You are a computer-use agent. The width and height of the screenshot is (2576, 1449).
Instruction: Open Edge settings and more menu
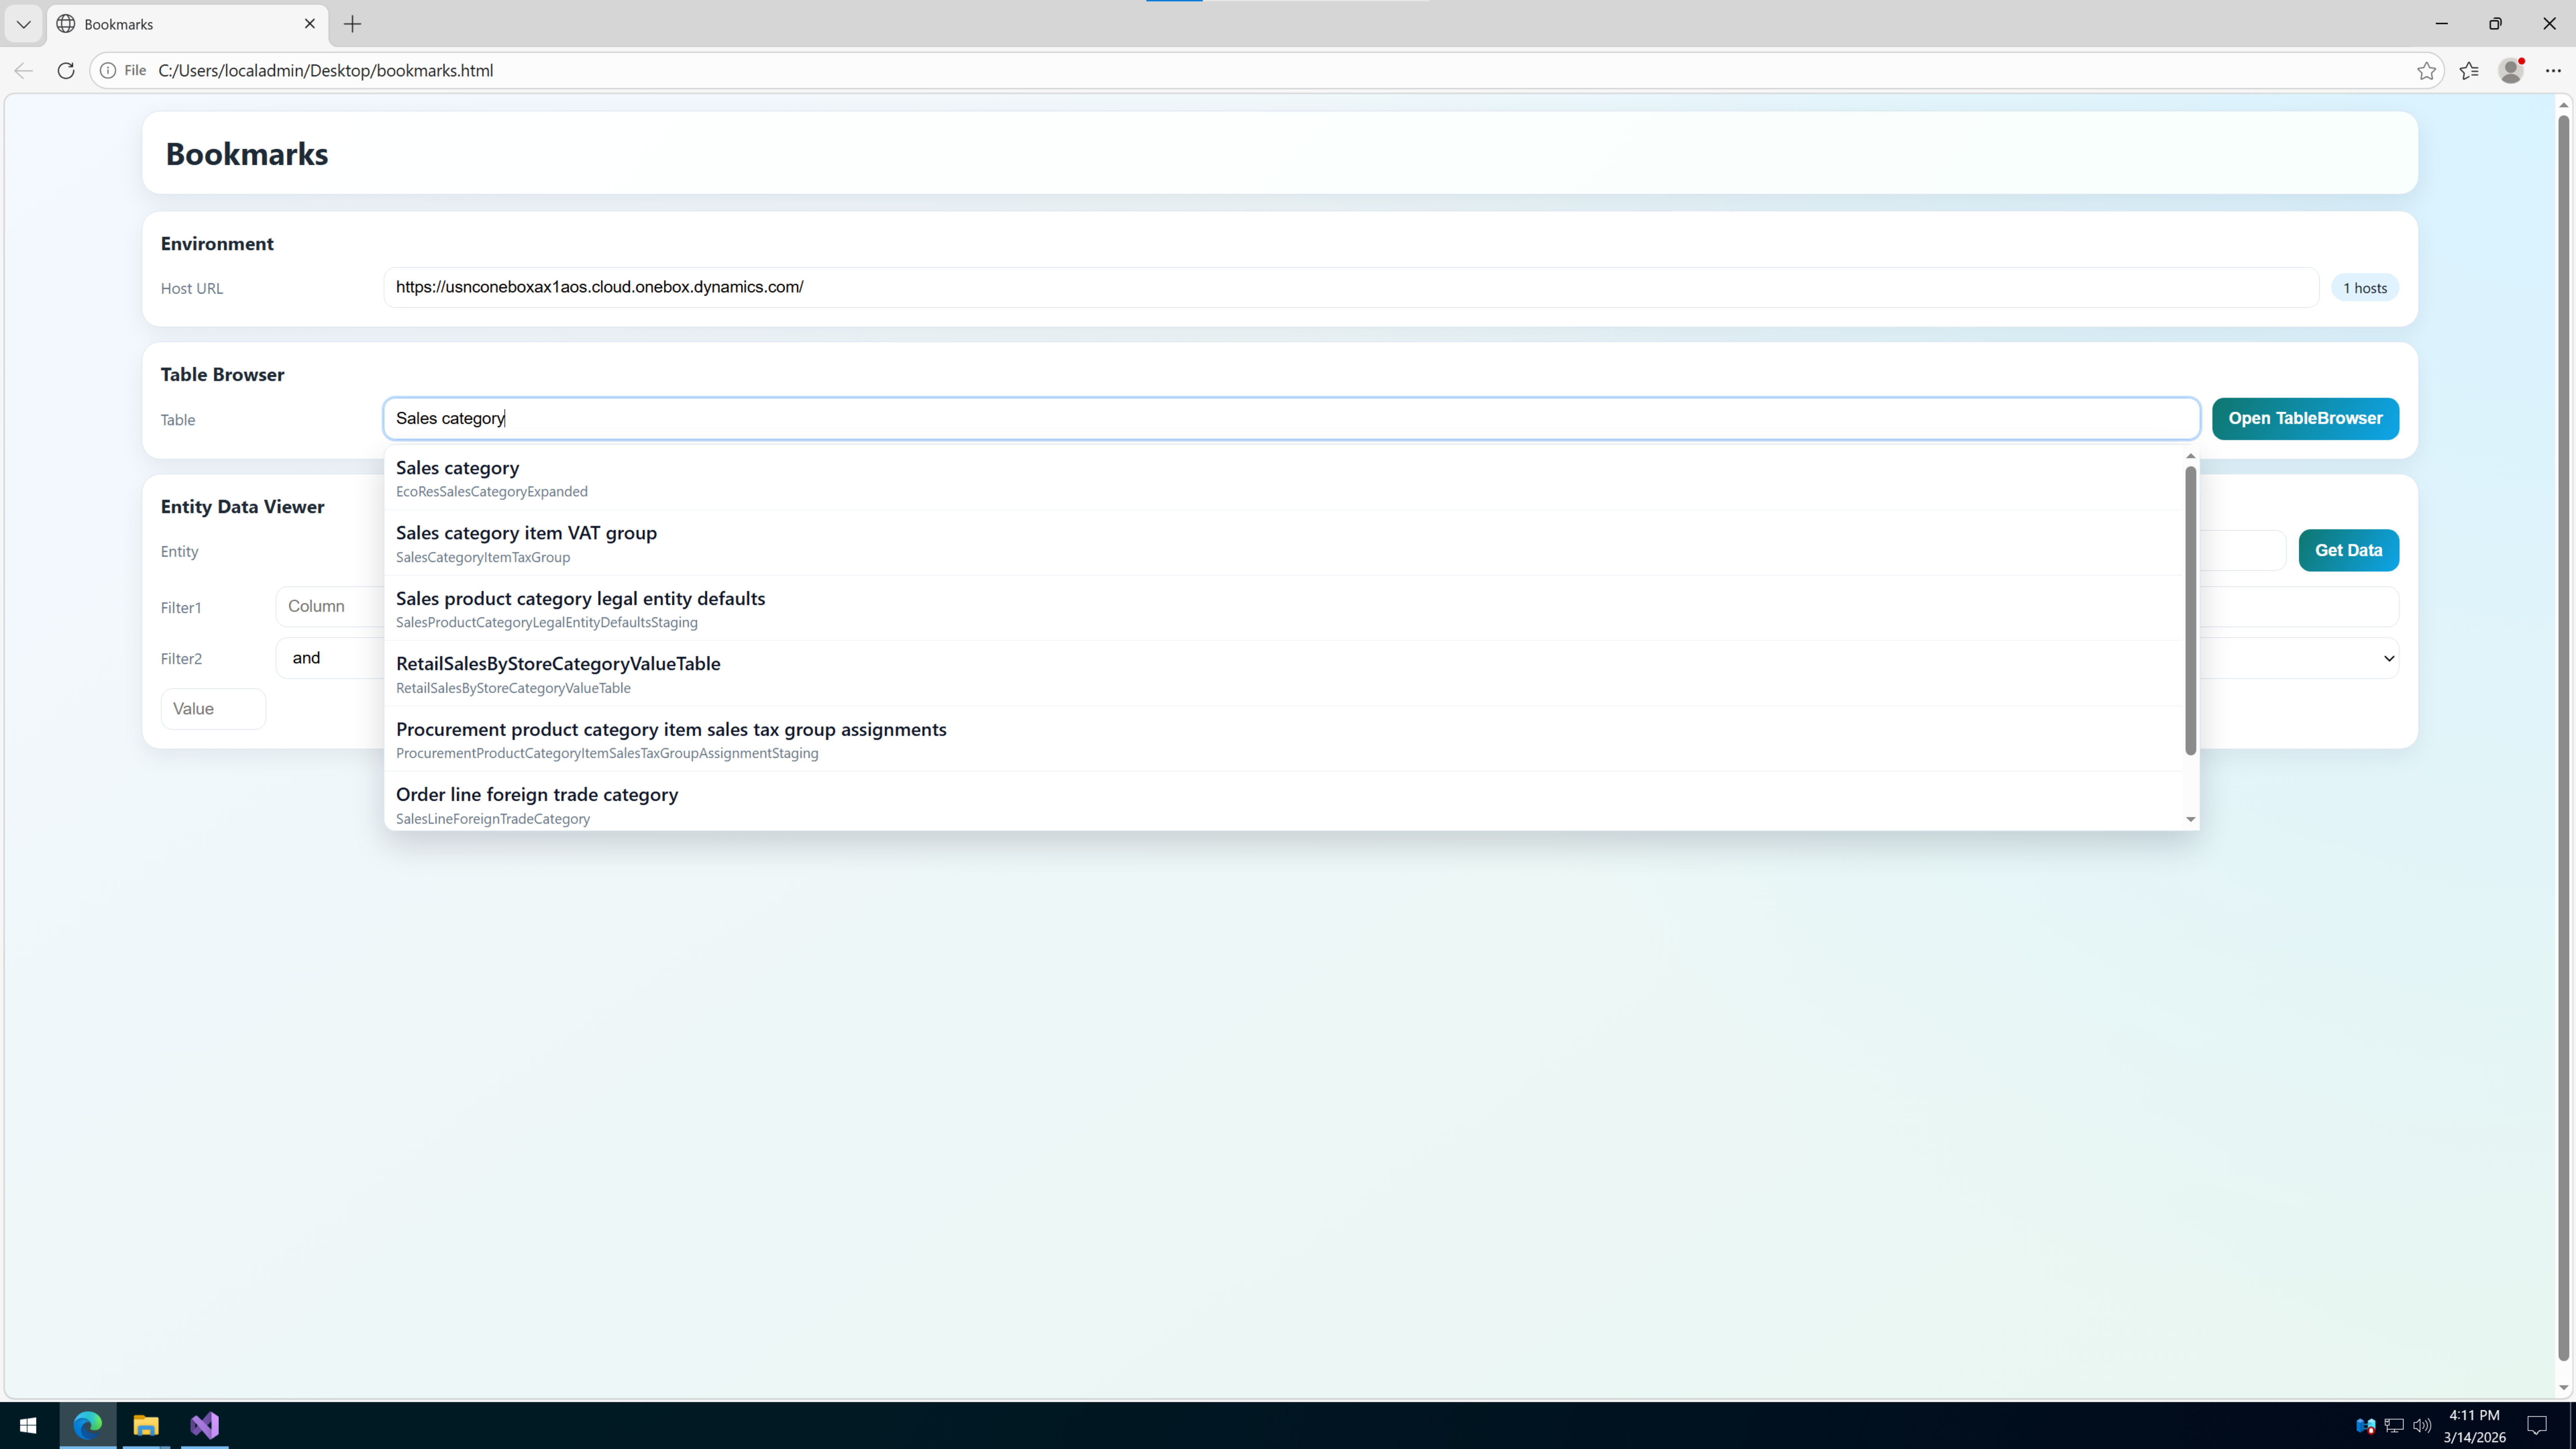click(x=2553, y=70)
